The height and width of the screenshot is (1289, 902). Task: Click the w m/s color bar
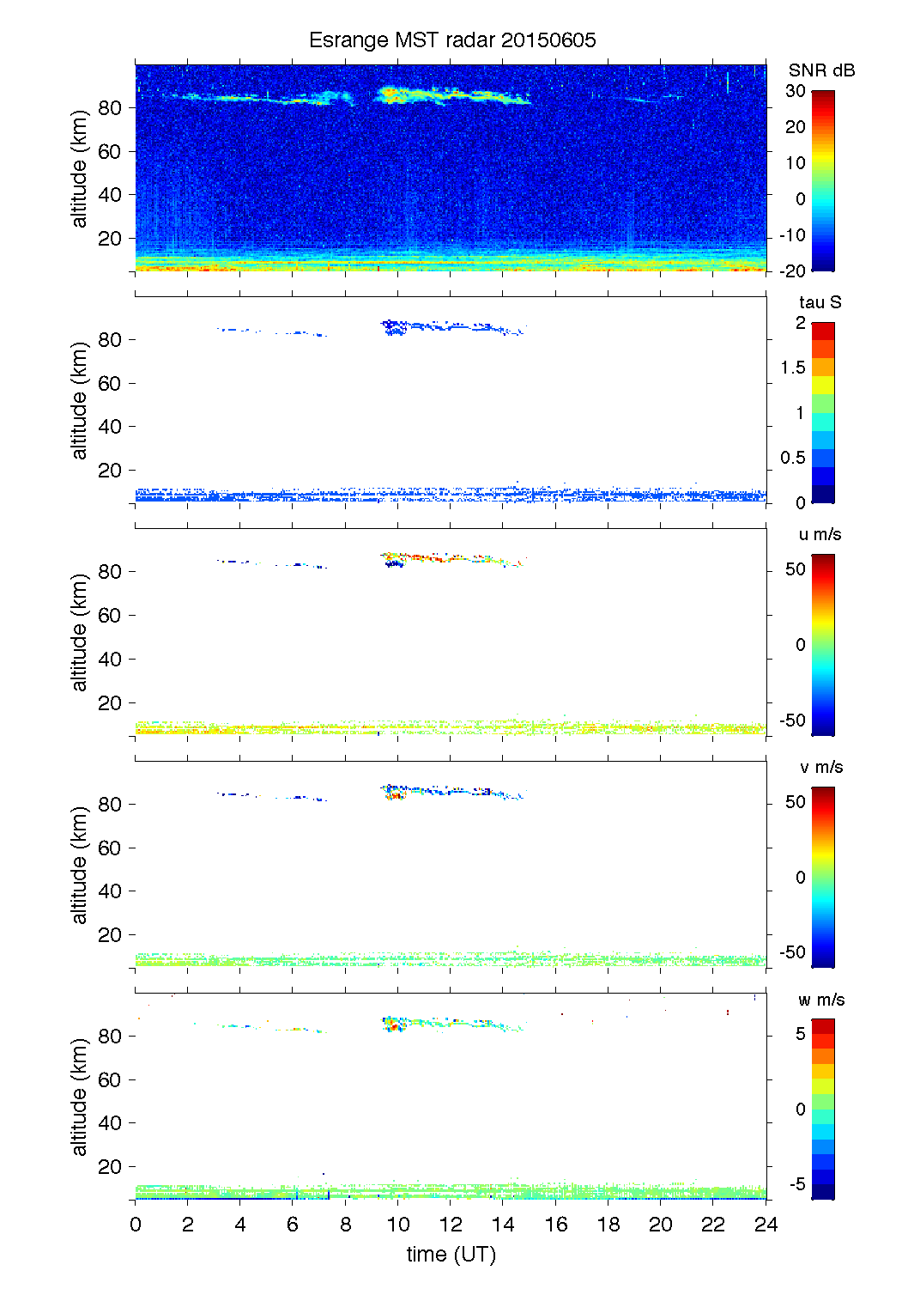(822, 1109)
